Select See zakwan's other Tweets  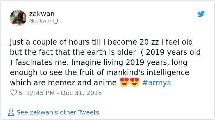pos(58,112)
